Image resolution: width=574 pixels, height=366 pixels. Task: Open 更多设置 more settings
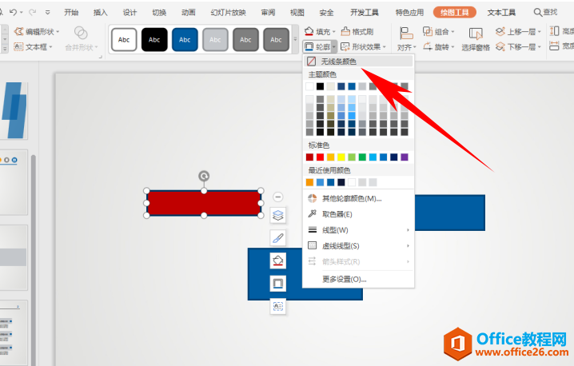pos(344,279)
